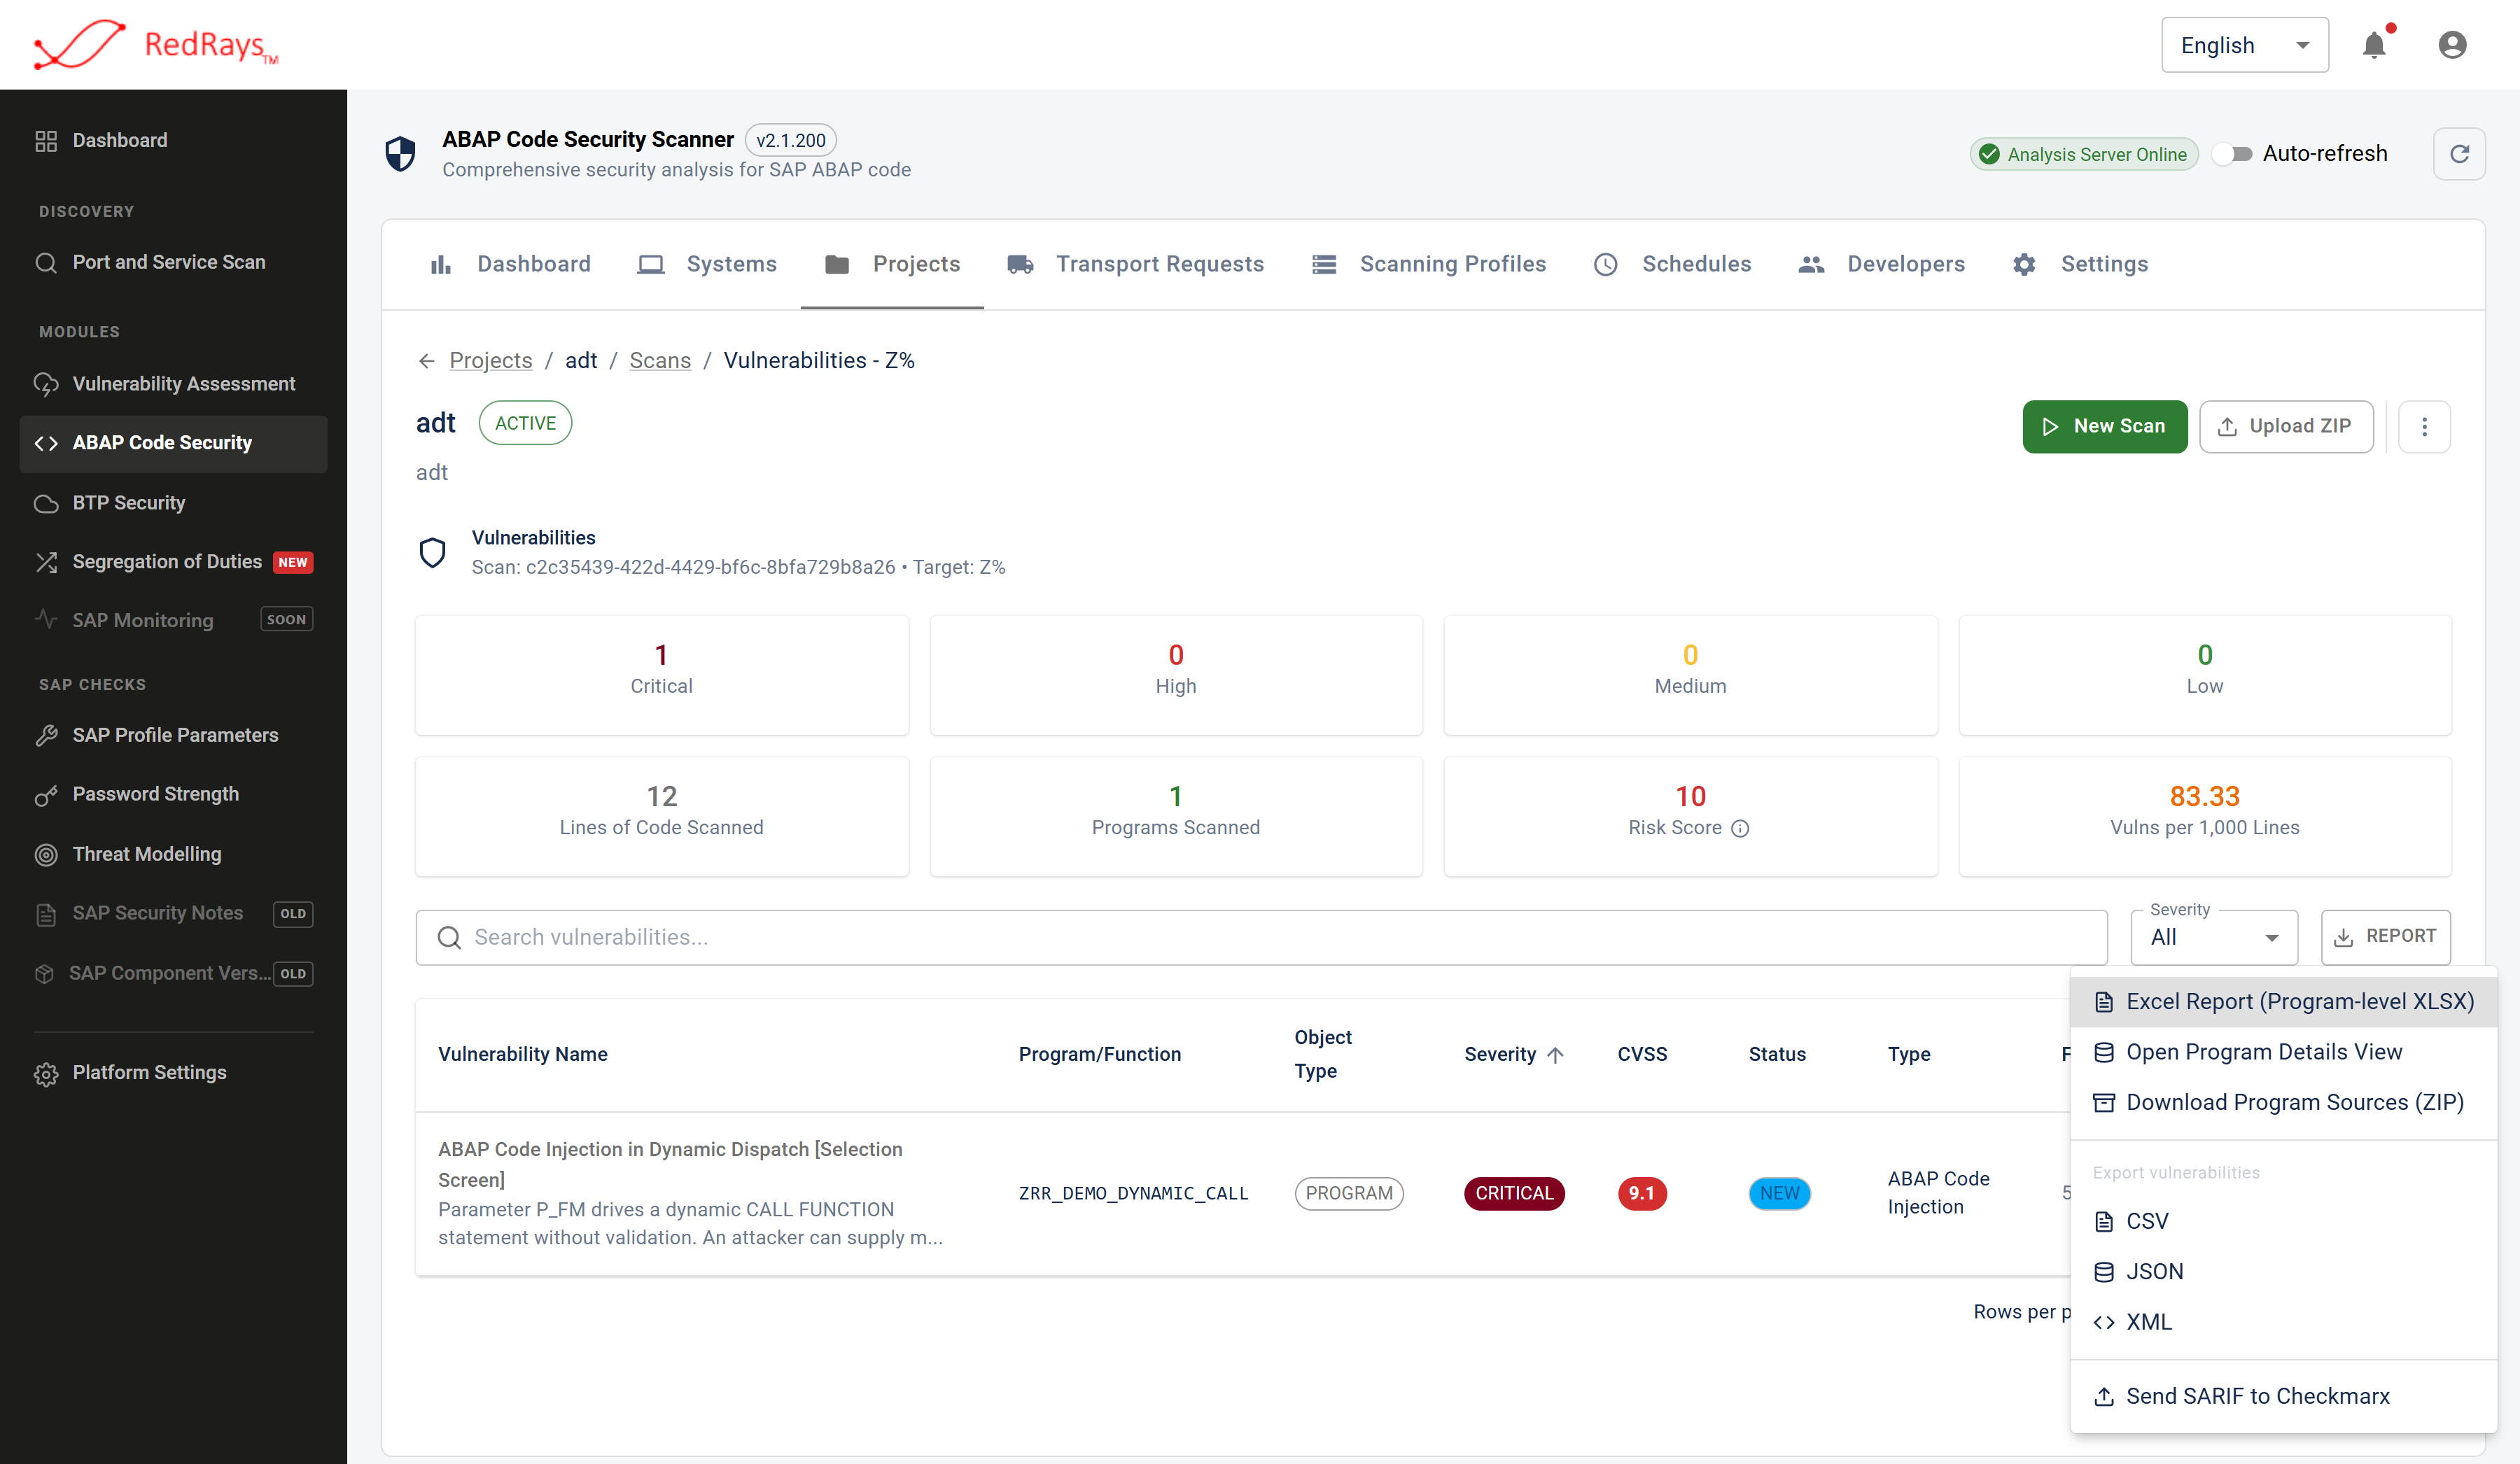Select Send SARIF to Checkmarx
The height and width of the screenshot is (1464, 2520).
[2284, 1396]
